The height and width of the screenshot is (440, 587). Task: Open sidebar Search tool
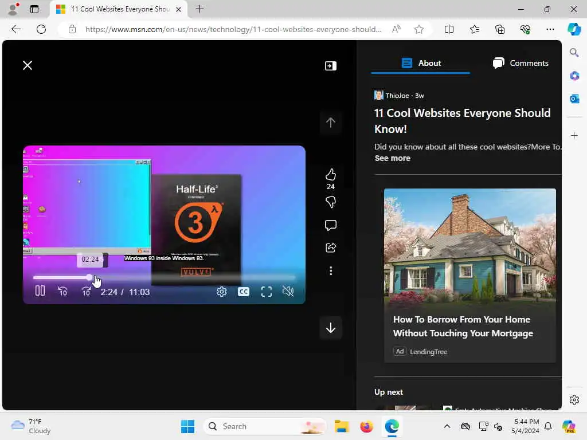pyautogui.click(x=574, y=52)
